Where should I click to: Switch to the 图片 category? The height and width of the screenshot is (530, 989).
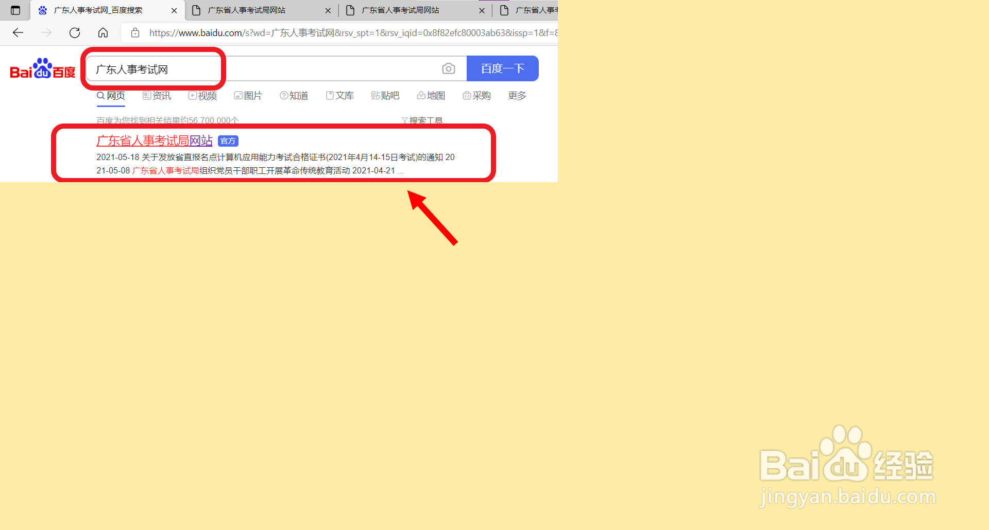pos(248,96)
